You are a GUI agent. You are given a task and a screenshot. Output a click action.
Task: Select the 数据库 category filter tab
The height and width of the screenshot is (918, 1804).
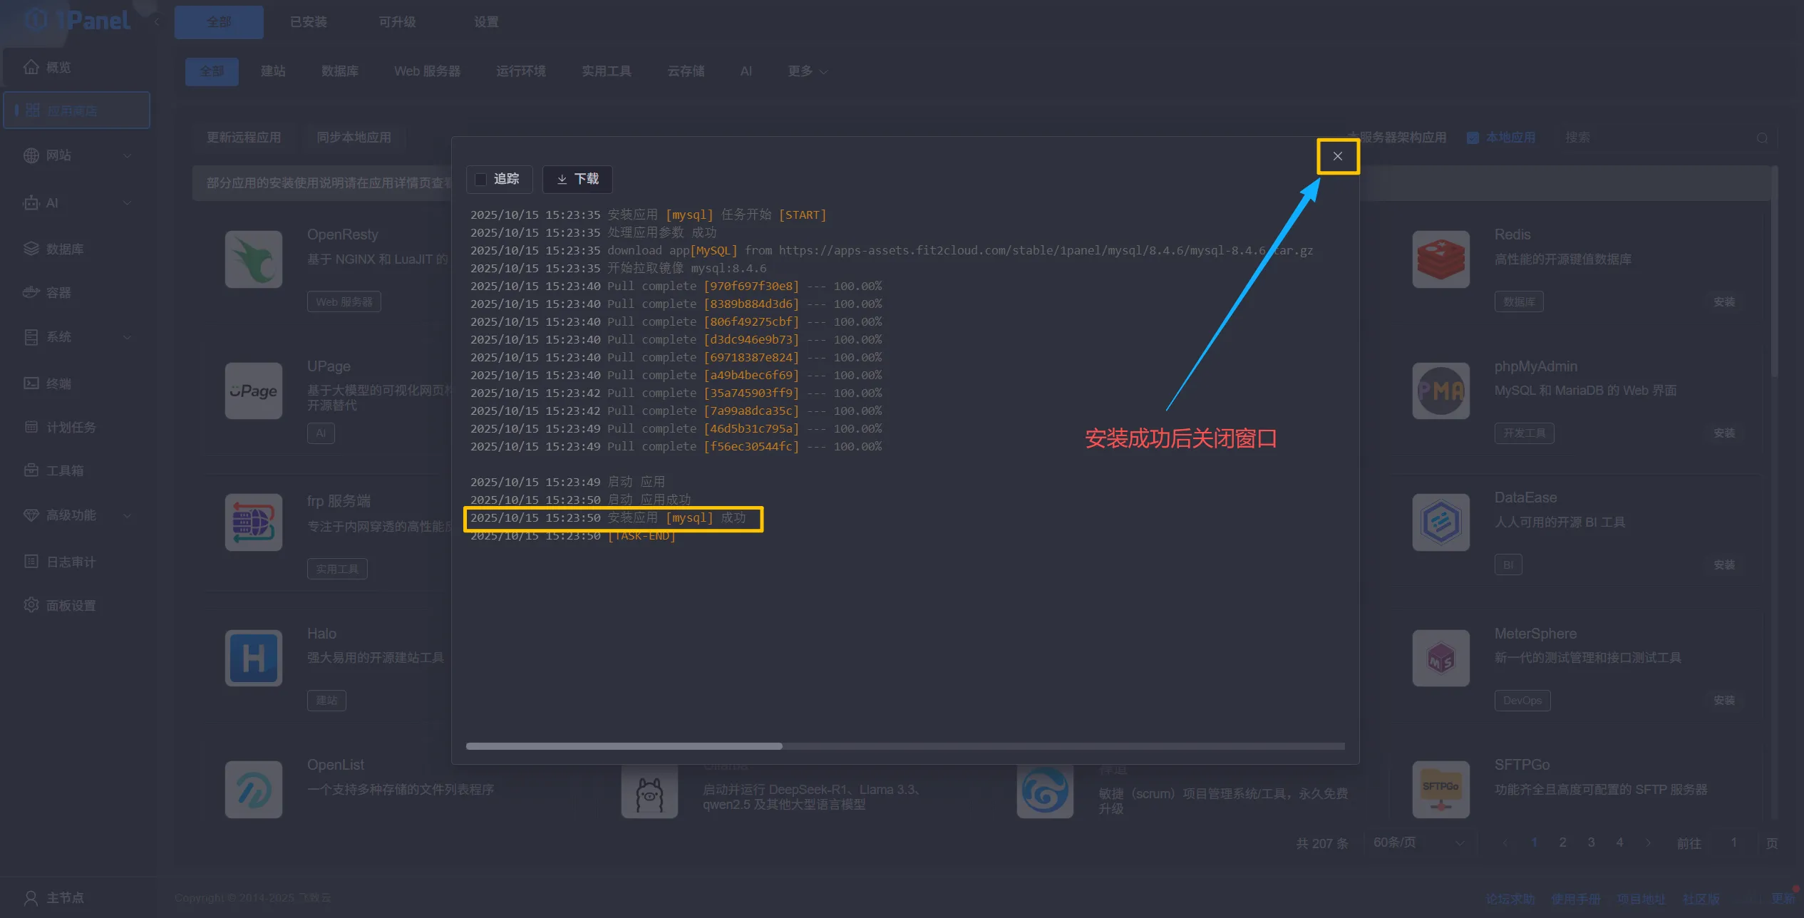coord(339,71)
